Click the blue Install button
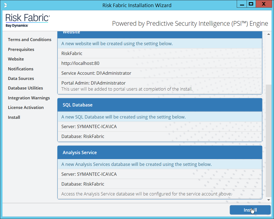Image resolution: width=274 pixels, height=219 pixels. click(x=250, y=210)
